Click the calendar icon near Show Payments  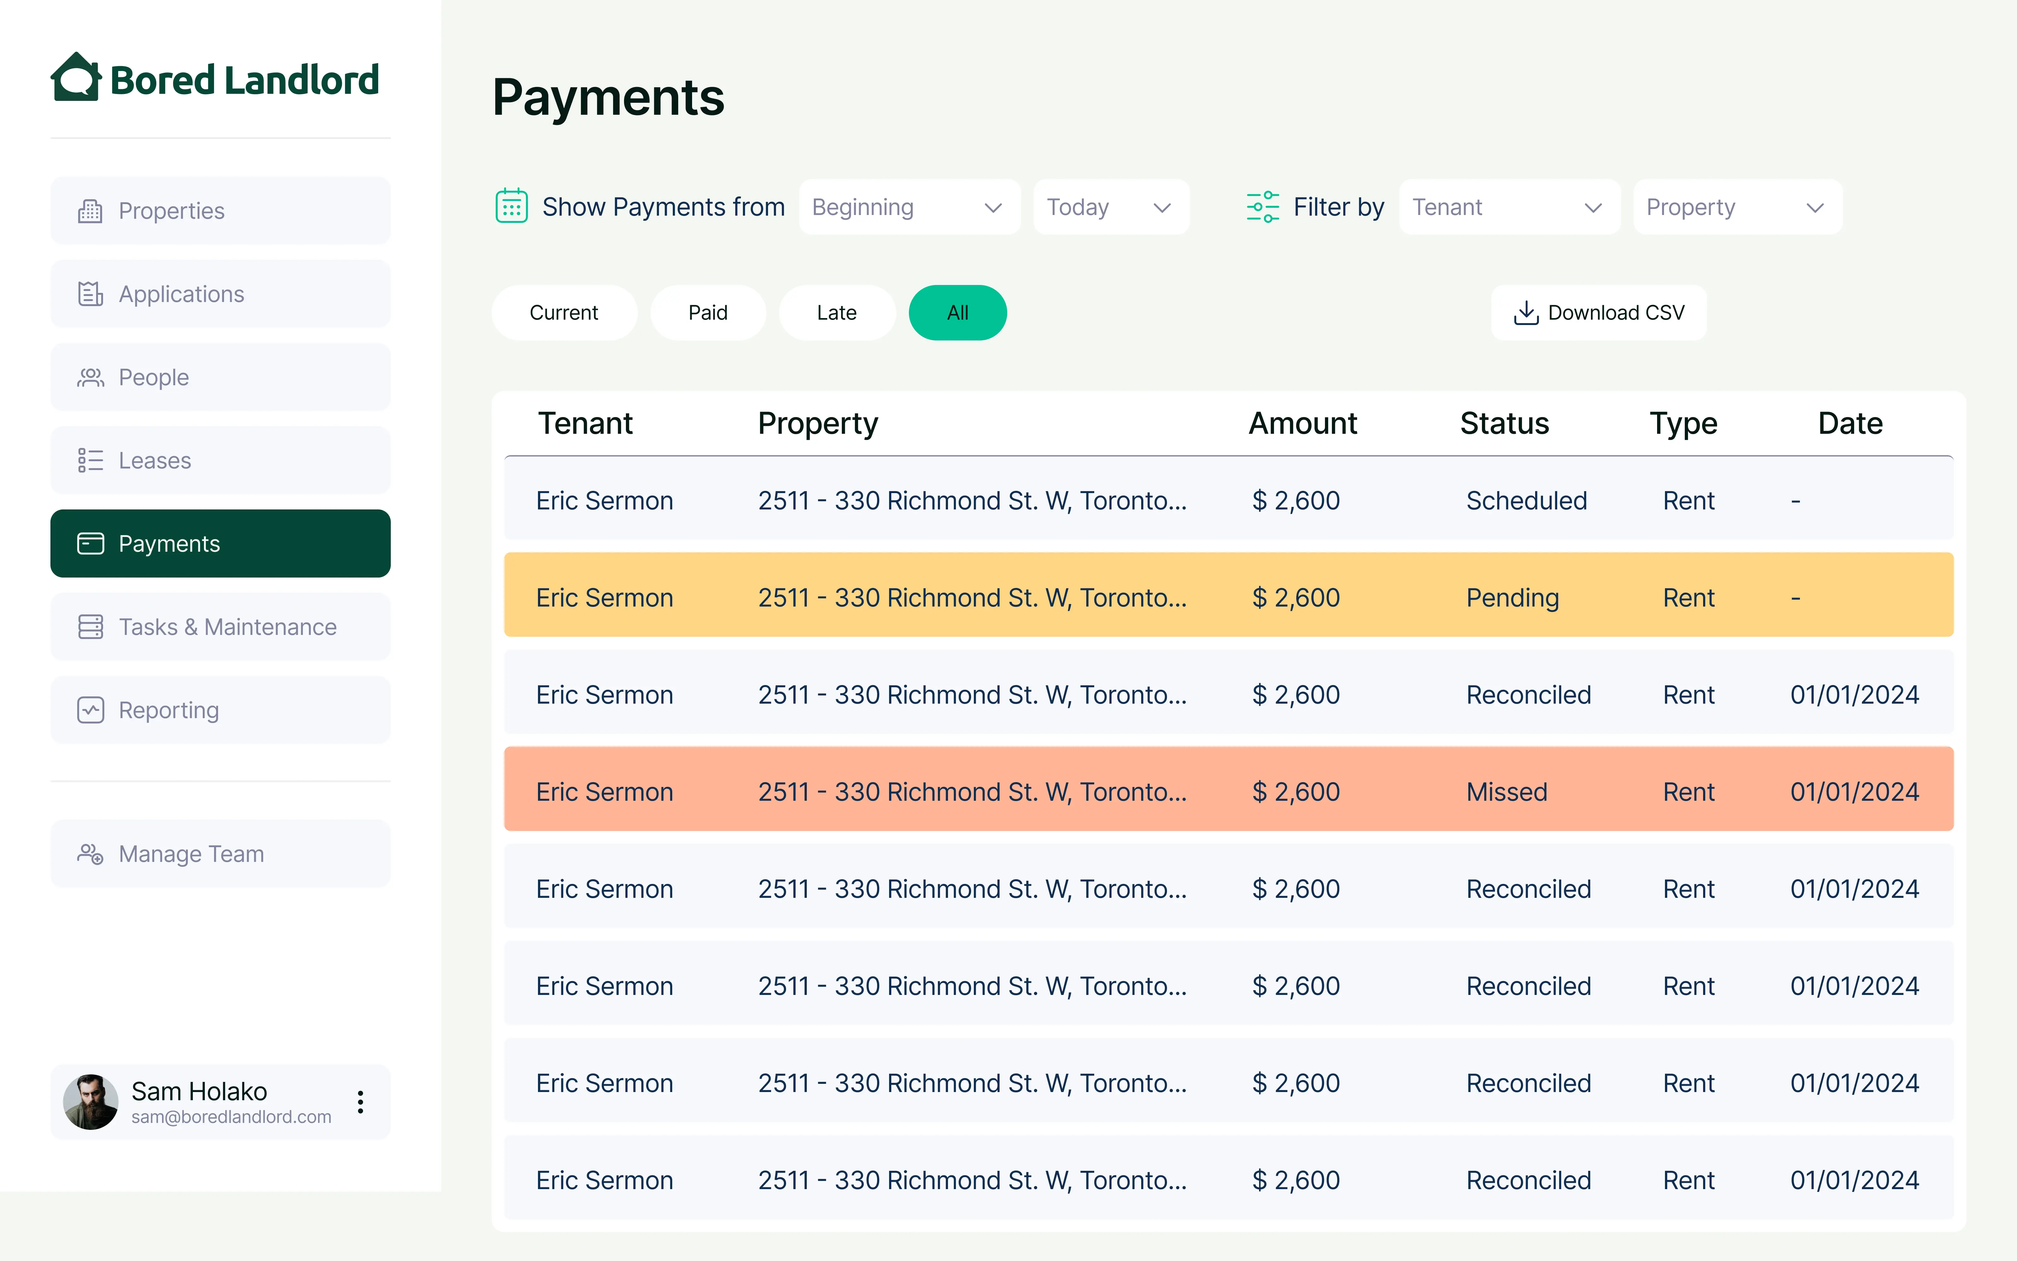pyautogui.click(x=512, y=206)
